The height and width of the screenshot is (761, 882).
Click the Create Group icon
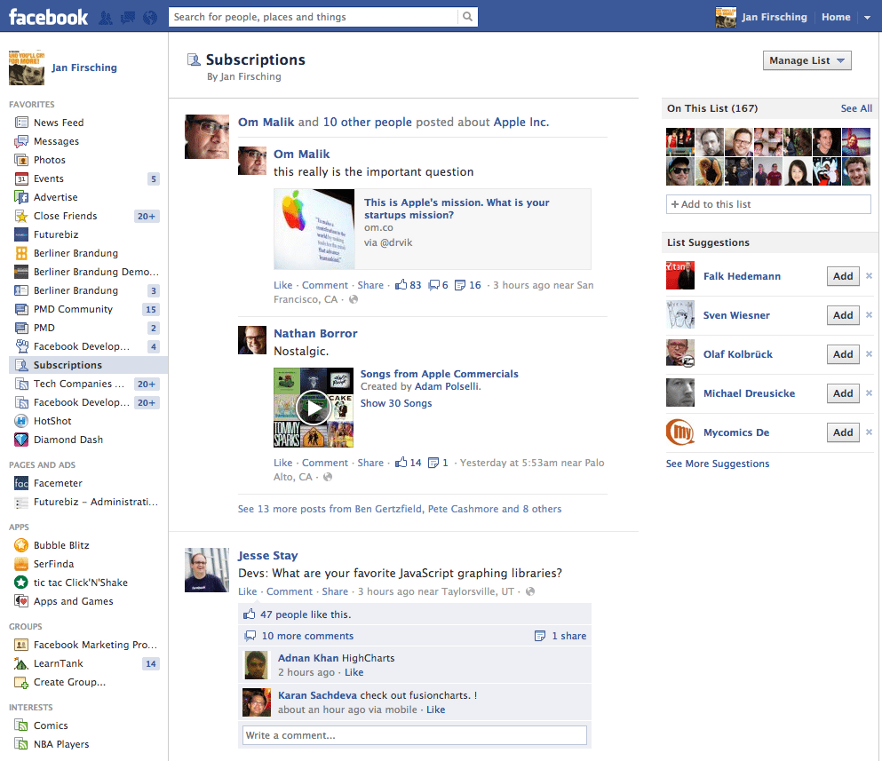tap(21, 682)
